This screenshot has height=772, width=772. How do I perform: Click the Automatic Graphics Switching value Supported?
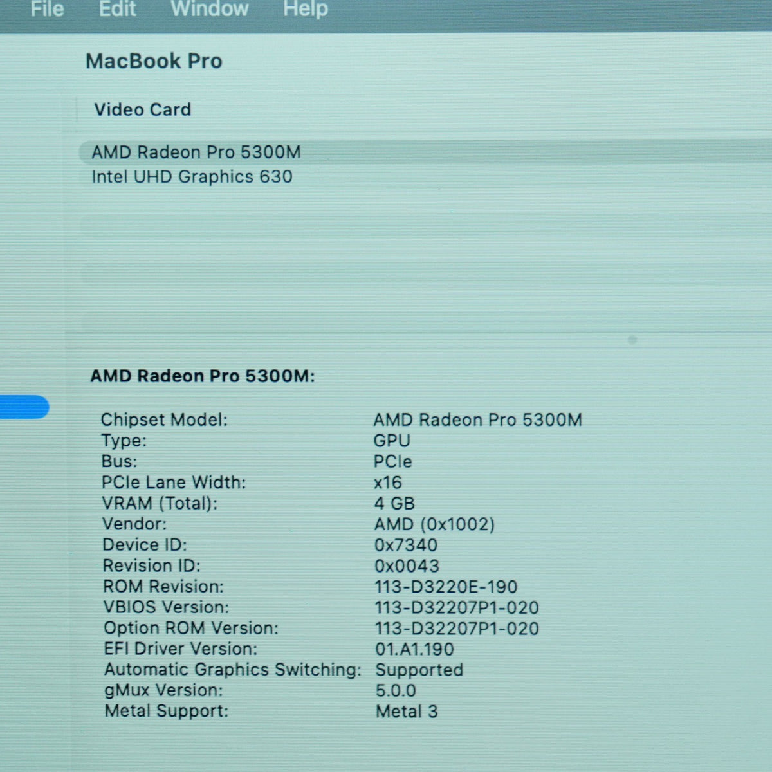pyautogui.click(x=419, y=670)
